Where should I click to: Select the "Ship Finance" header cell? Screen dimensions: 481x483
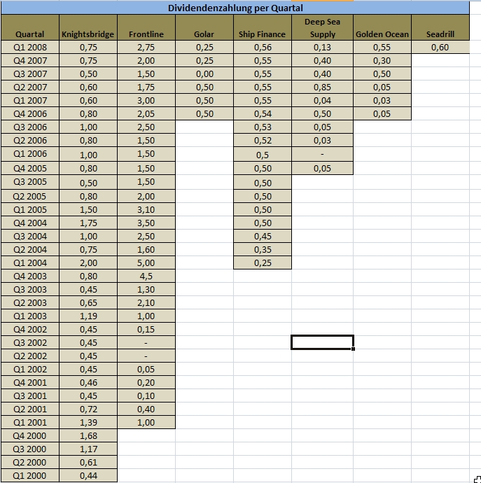click(x=263, y=27)
